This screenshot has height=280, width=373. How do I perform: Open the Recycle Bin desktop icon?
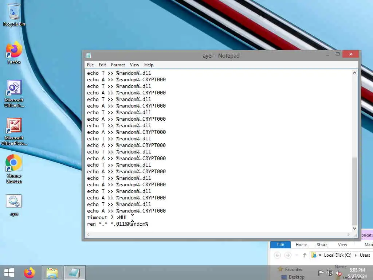click(14, 14)
